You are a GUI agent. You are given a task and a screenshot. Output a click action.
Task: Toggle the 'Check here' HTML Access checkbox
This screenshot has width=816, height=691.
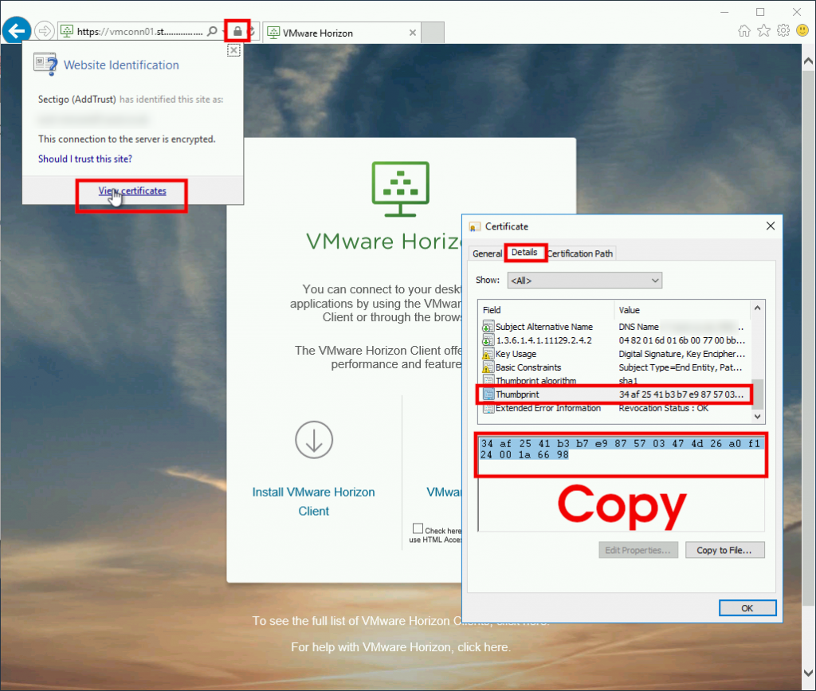418,529
